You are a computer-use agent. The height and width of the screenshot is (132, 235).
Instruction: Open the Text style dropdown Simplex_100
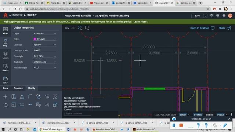click(44, 62)
